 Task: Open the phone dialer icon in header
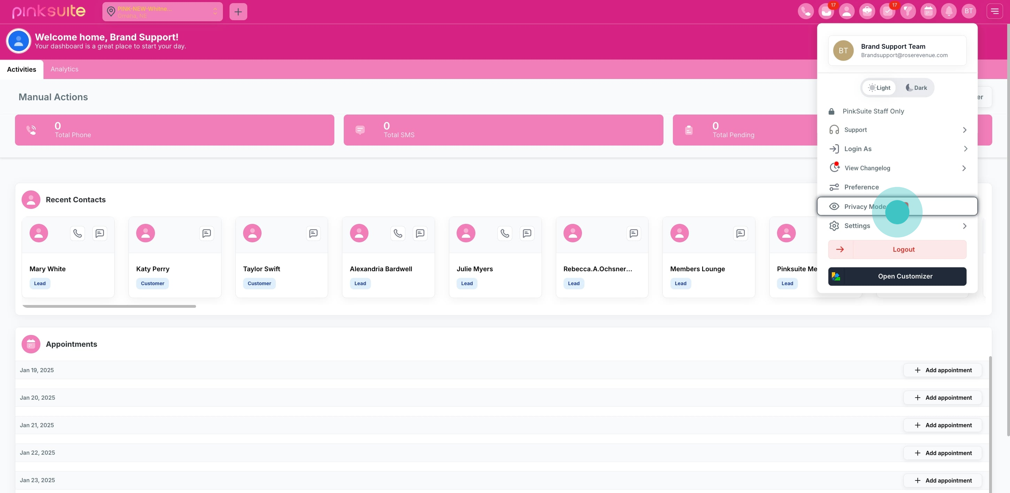click(805, 11)
